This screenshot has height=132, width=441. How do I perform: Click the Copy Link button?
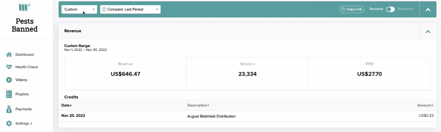pyautogui.click(x=352, y=9)
